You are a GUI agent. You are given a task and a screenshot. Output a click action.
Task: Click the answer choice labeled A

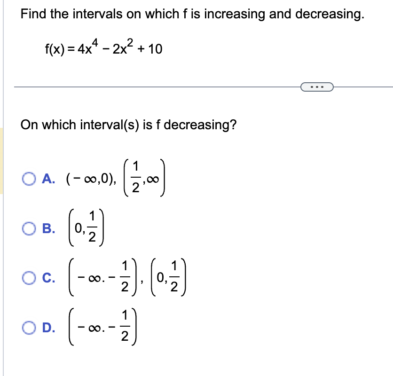[49, 177]
